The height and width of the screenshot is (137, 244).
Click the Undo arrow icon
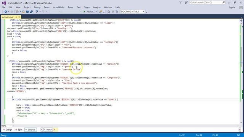(x=37, y=12)
